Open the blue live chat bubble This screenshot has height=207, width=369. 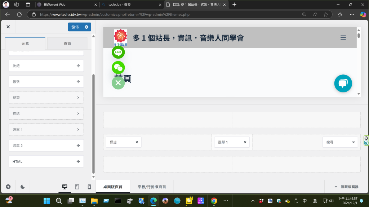343,83
